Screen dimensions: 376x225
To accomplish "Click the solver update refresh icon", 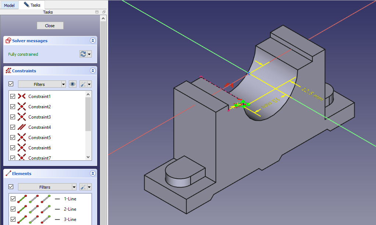I will (x=83, y=54).
